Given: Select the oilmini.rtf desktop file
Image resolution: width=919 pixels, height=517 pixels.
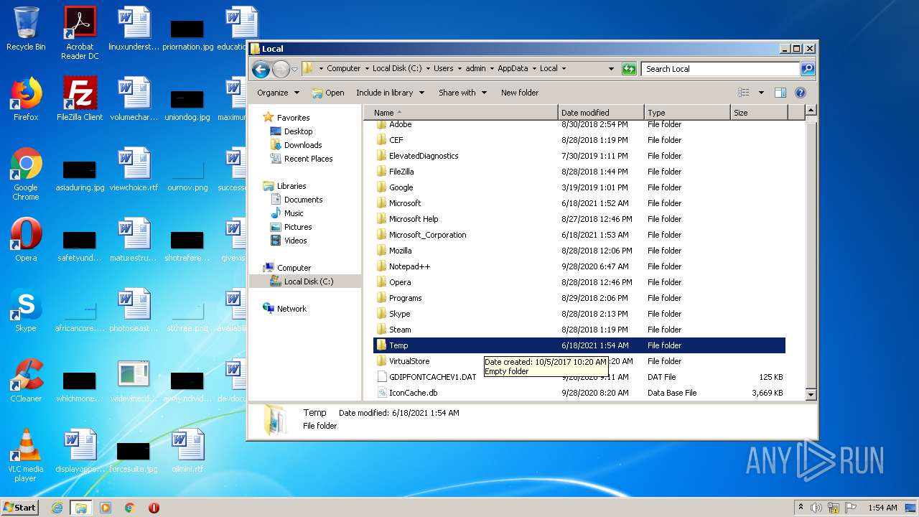Looking at the screenshot, I should tap(187, 451).
